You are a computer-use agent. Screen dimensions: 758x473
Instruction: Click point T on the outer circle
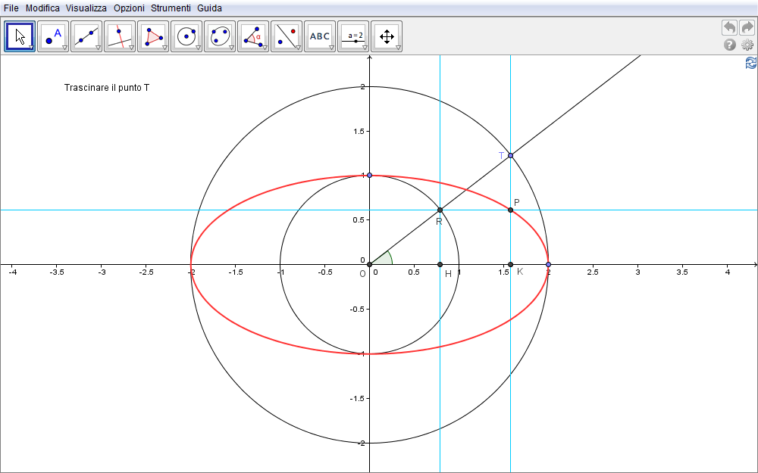pos(510,155)
